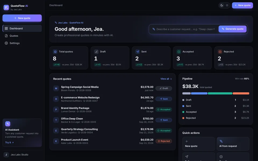Open E-commerce Website Redesign quote
This screenshot has height=161, width=258.
pos(113,99)
